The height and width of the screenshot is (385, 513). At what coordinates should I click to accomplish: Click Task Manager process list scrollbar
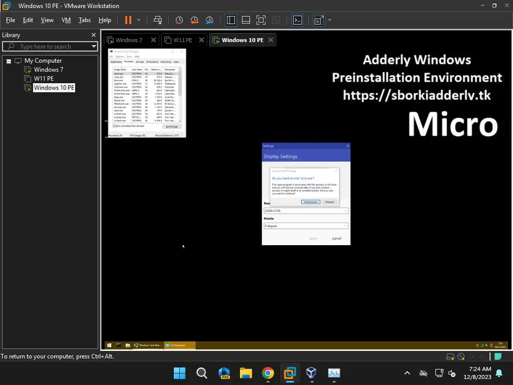pyautogui.click(x=180, y=95)
